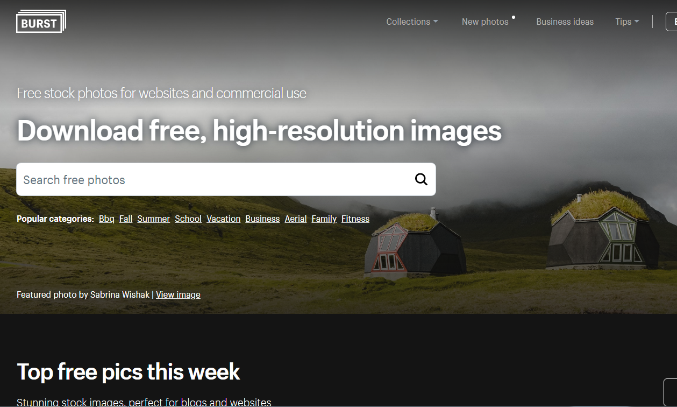Click the partially visible button after Tips

(672, 22)
